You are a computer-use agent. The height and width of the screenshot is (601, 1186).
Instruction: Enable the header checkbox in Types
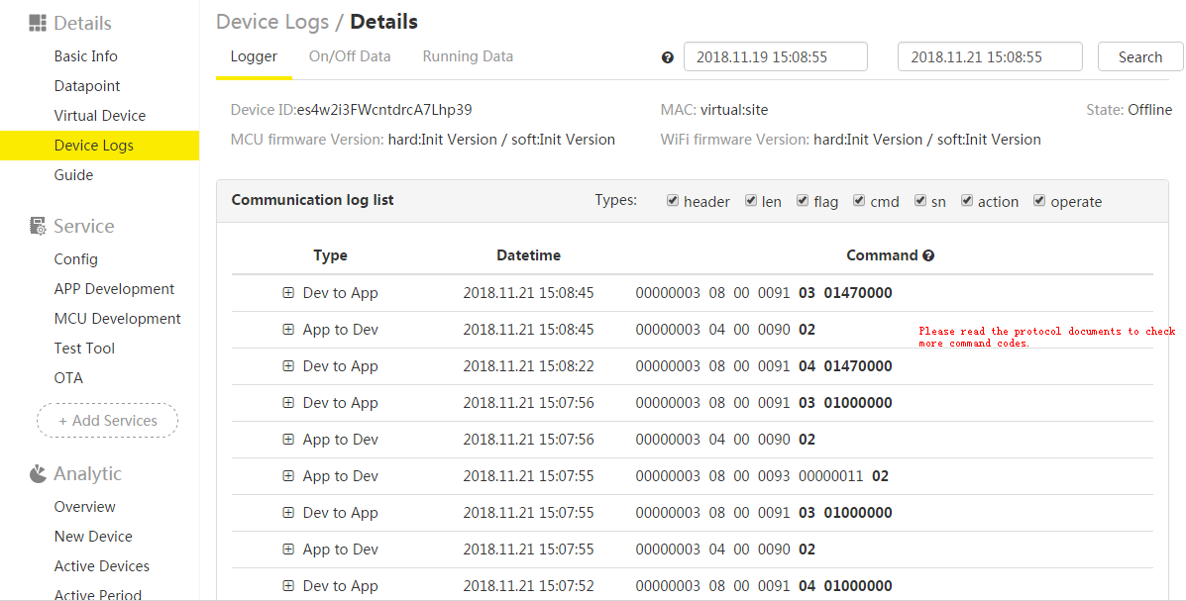674,201
